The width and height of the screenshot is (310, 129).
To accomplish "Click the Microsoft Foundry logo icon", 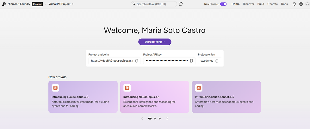I will pos(3,4).
